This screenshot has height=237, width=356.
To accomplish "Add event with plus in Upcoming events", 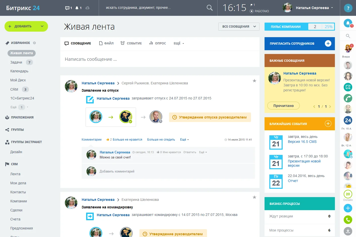I will (x=328, y=124).
